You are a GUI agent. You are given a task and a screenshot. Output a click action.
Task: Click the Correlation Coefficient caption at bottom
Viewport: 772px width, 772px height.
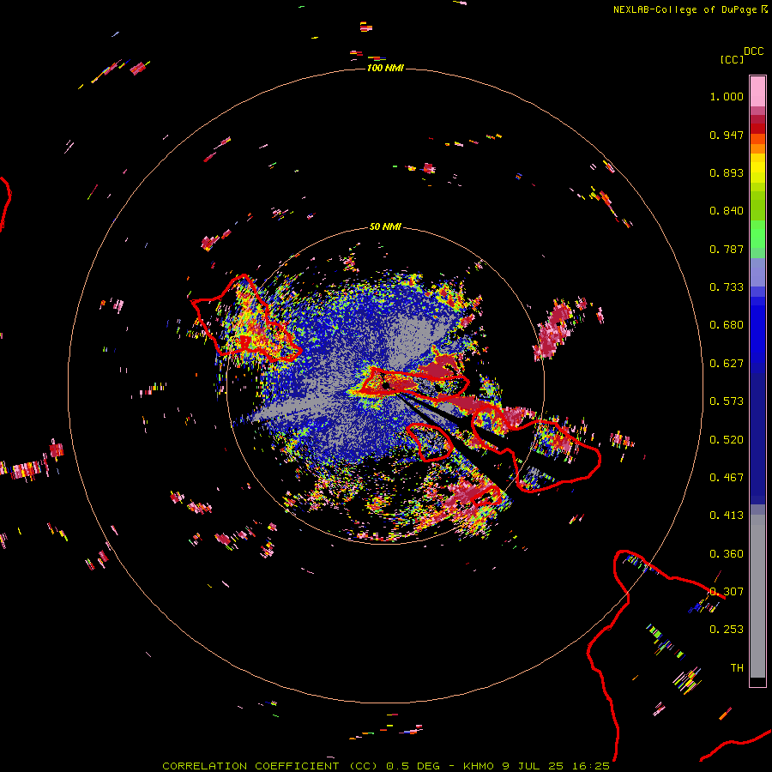(386, 766)
